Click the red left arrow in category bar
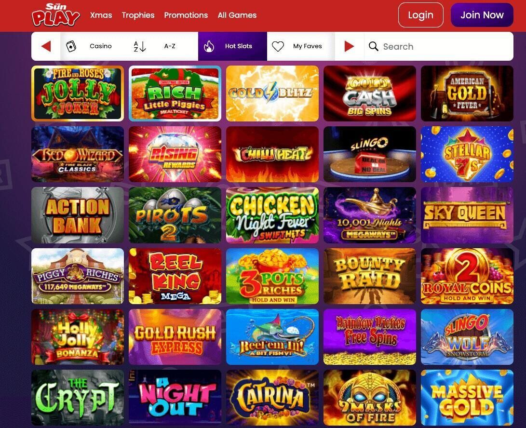 (46, 46)
